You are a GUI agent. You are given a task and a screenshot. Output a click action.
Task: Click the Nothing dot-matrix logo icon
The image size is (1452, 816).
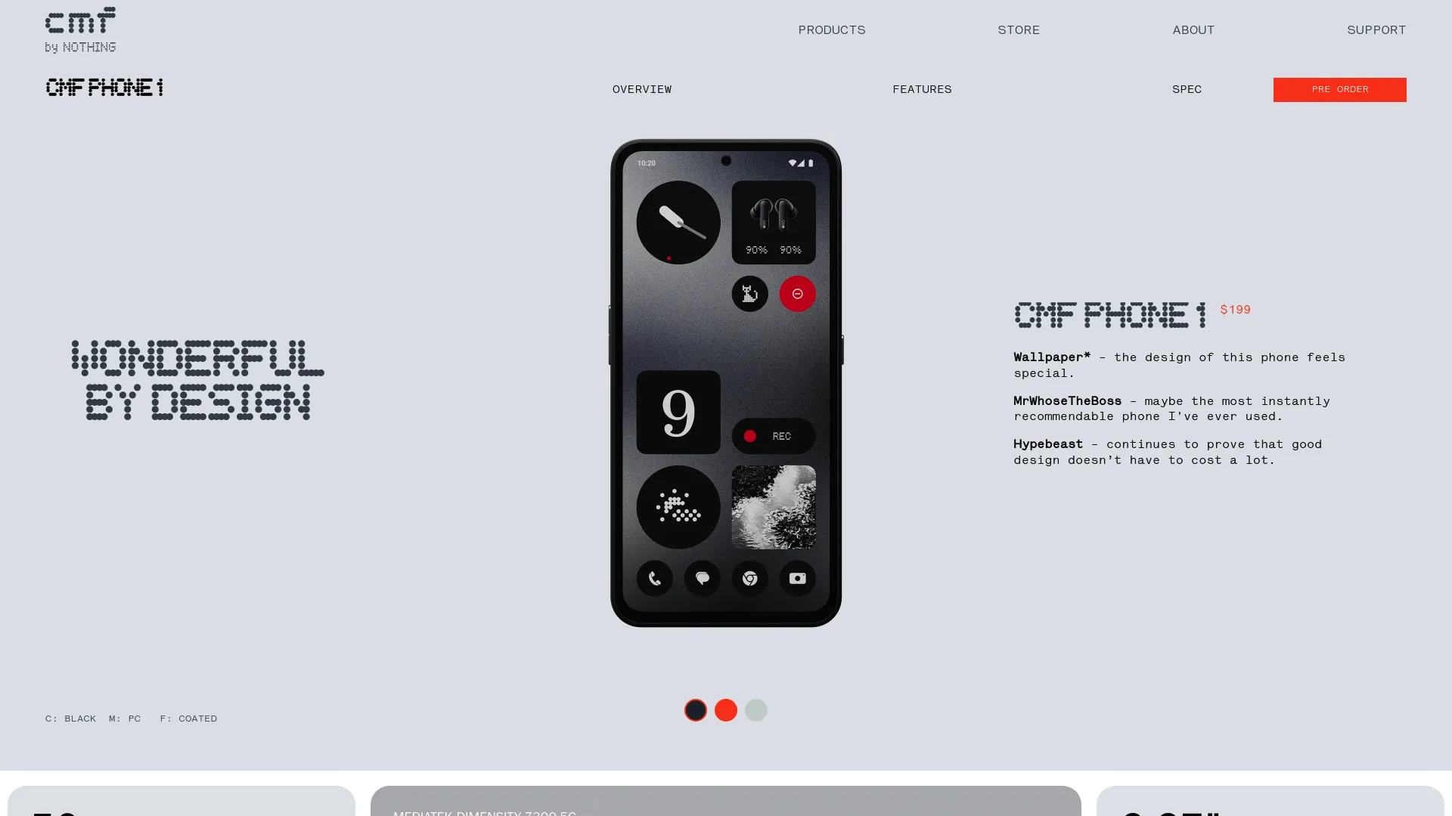click(79, 29)
